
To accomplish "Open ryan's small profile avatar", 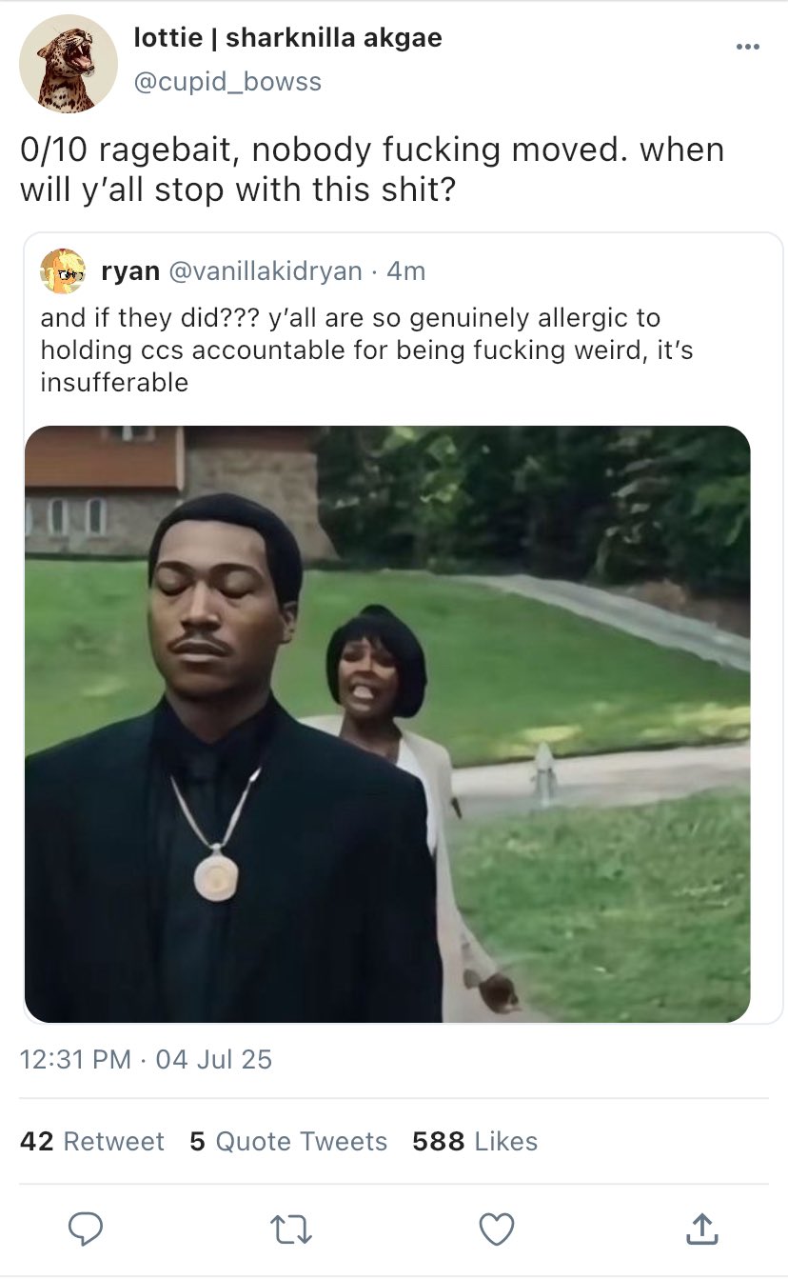I will pyautogui.click(x=63, y=271).
